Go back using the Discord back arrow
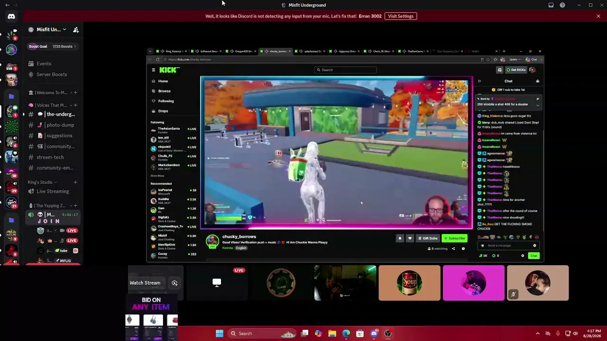The width and height of the screenshot is (607, 341). (x=8, y=5)
